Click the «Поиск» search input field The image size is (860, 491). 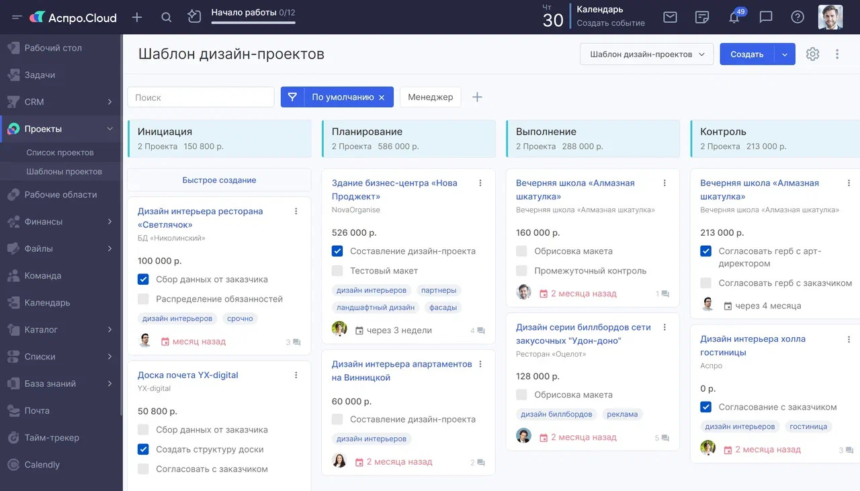201,97
